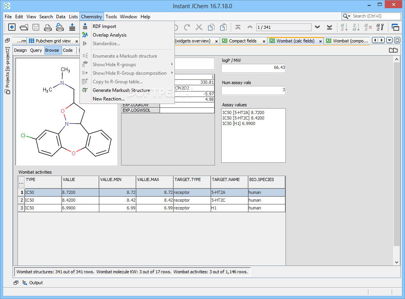This screenshot has width=405, height=299.
Task: Restore the Output panel window icon
Action: click(x=16, y=283)
